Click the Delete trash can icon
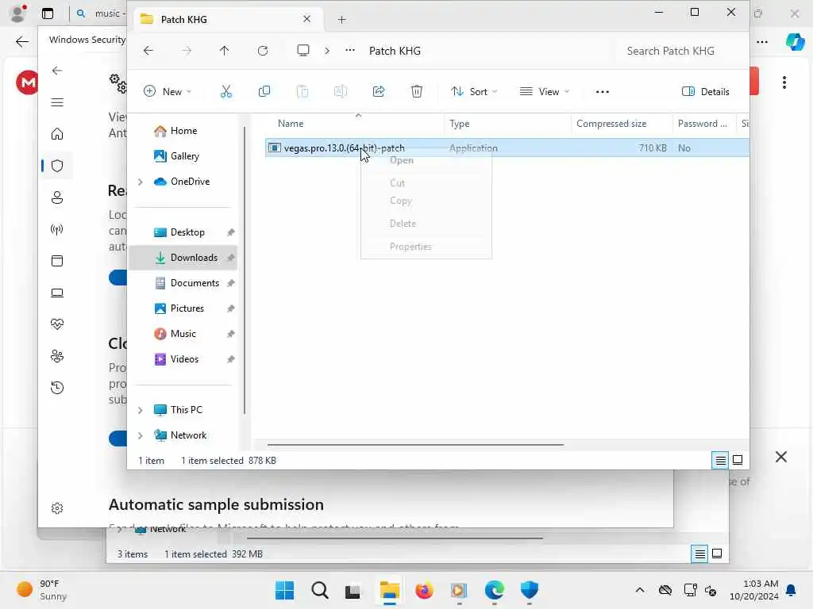This screenshot has width=813, height=609. [x=416, y=92]
